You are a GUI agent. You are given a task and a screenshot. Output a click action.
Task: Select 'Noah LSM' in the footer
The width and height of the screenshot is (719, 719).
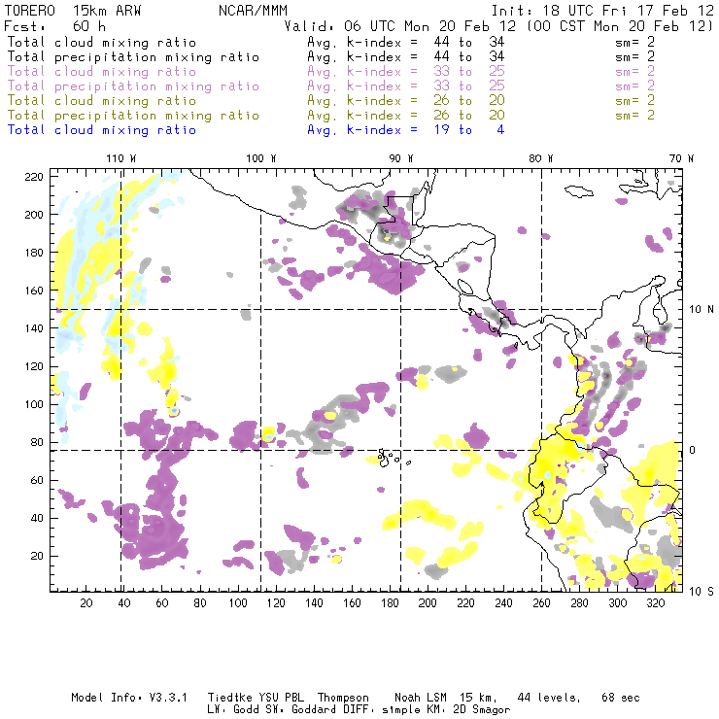tap(421, 698)
